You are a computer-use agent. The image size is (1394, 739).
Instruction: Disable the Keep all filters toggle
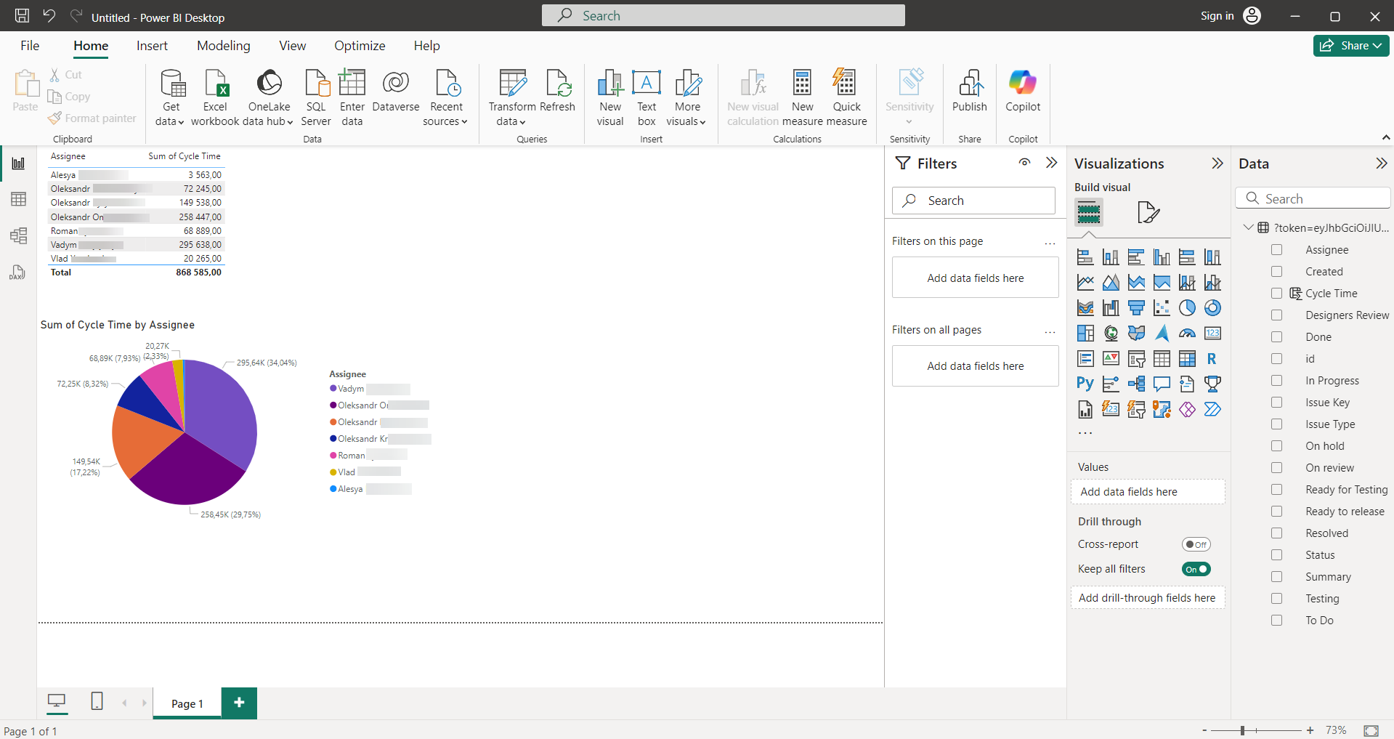[1196, 569]
